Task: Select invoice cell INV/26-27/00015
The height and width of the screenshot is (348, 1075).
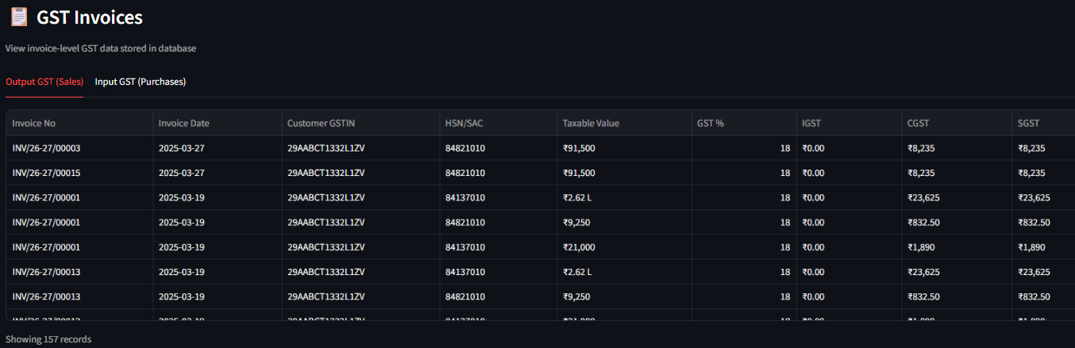Action: [79, 173]
